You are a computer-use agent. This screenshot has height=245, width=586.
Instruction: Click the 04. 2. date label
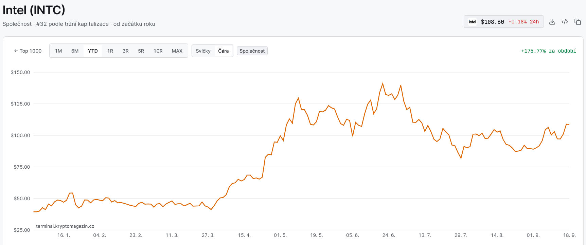tap(100, 235)
